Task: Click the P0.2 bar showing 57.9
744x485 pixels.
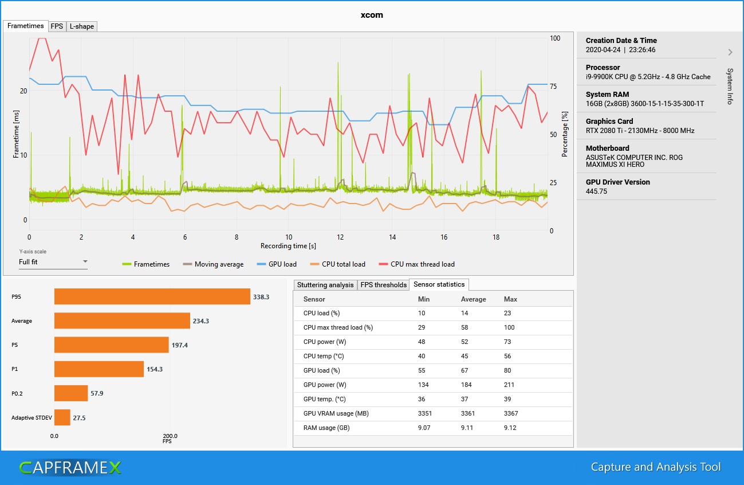Action: pos(71,393)
